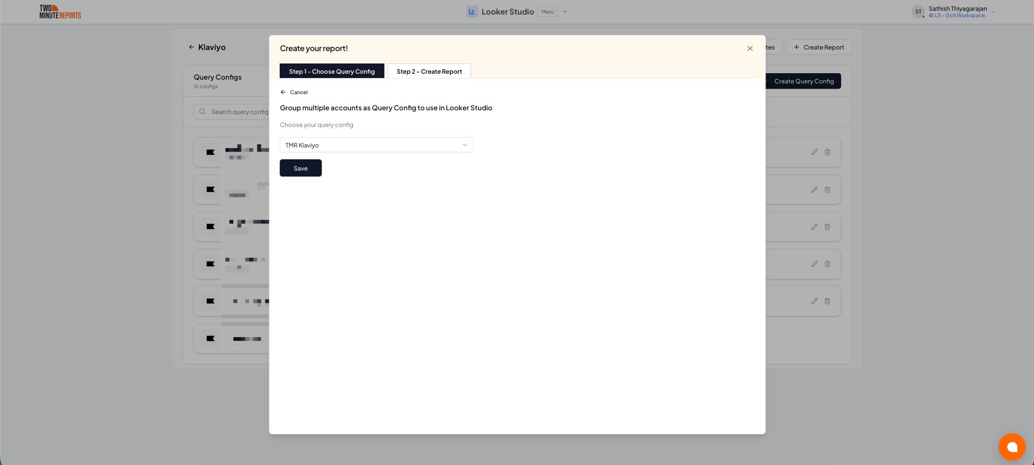Open the Menu badge next to Looker Studio
The width and height of the screenshot is (1034, 465).
[547, 12]
